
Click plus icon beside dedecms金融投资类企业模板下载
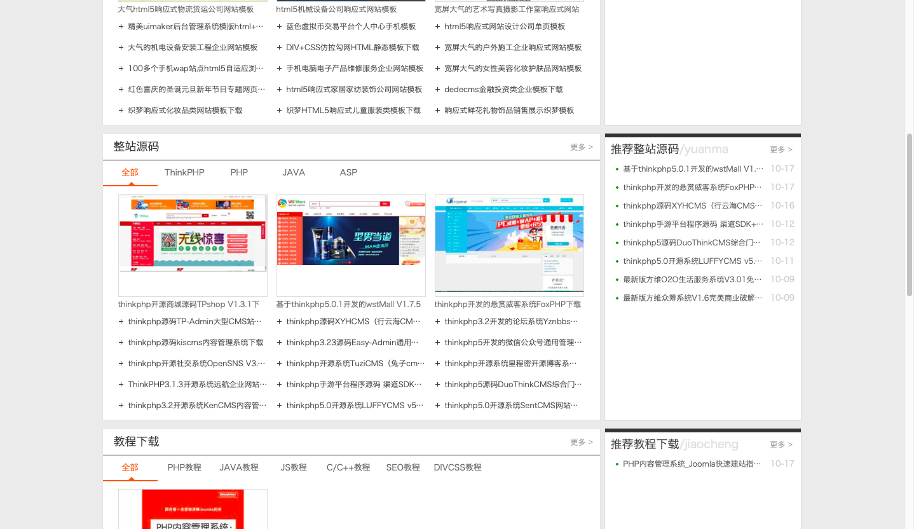[438, 90]
